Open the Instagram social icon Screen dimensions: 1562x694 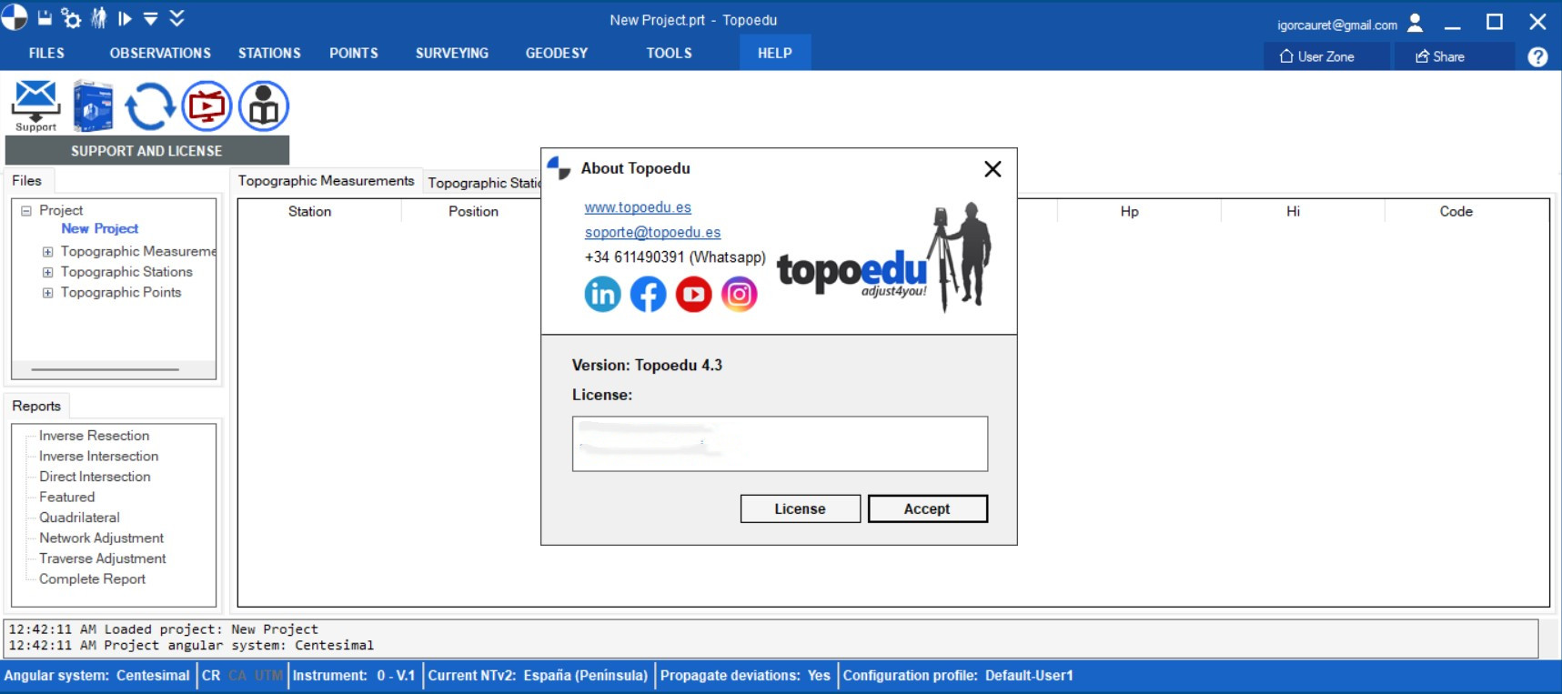(x=739, y=294)
